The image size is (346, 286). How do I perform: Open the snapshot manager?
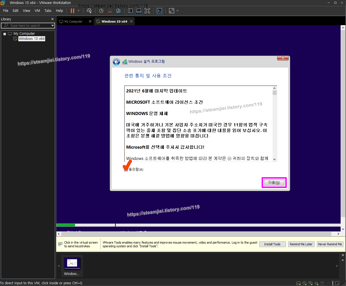pyautogui.click(x=118, y=11)
